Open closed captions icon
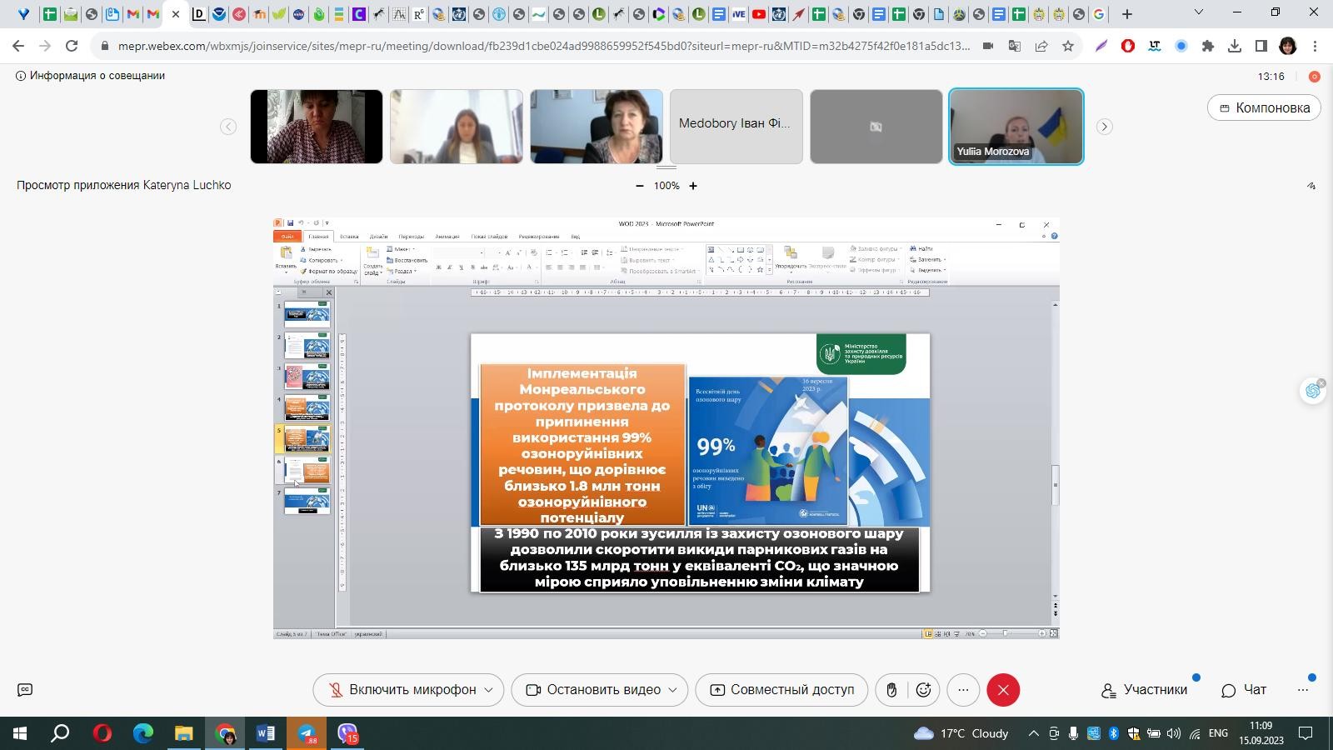This screenshot has width=1333, height=750. coord(25,690)
